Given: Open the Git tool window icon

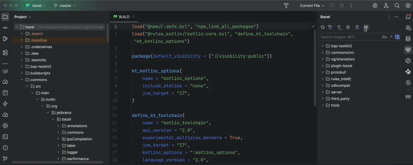Looking at the screenshot, I should tap(5, 159).
